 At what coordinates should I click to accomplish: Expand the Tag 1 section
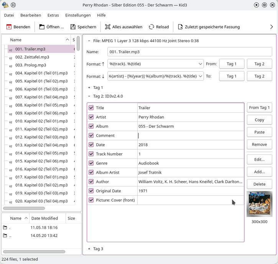pyautogui.click(x=89, y=87)
